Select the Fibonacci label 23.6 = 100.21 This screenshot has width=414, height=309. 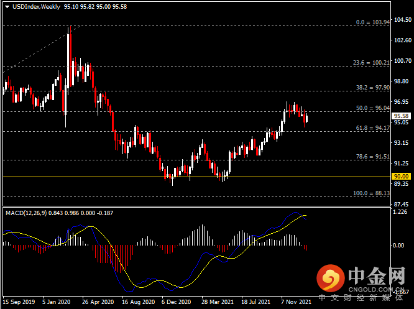point(371,63)
